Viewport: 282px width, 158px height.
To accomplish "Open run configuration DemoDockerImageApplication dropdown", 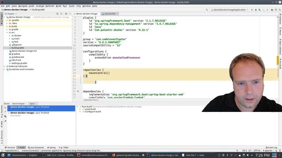I will coord(230,10).
